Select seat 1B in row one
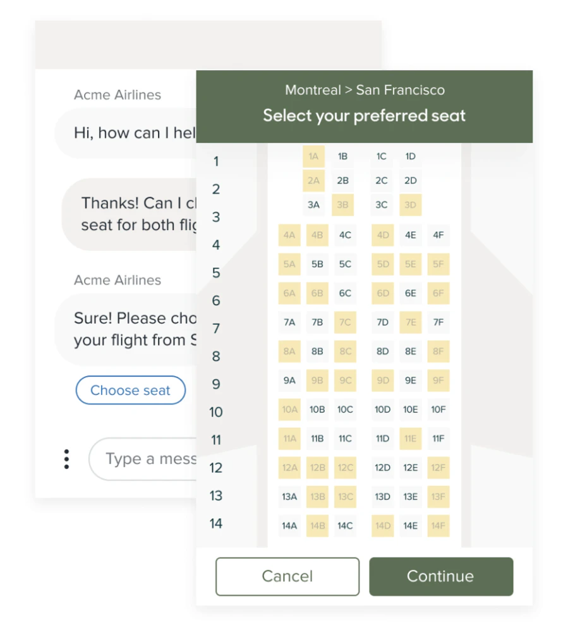 pos(343,156)
